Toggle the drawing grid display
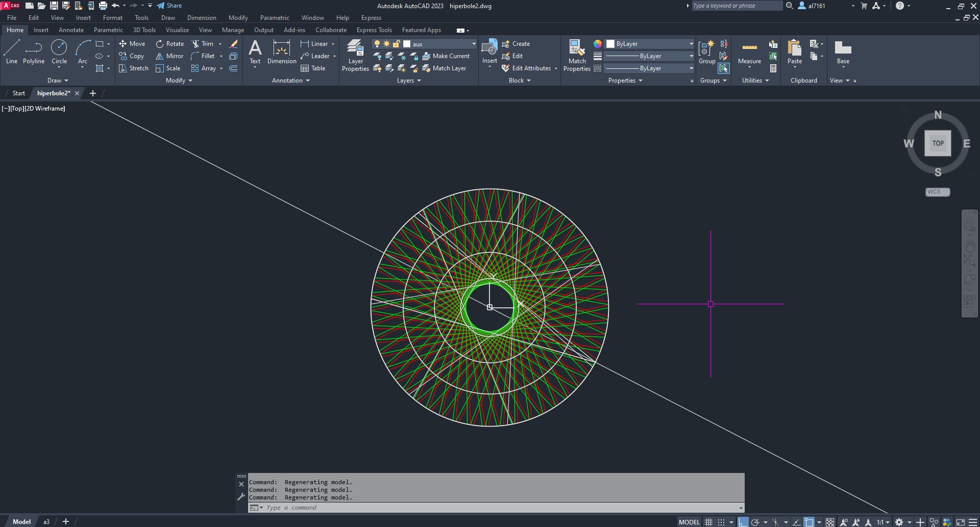This screenshot has width=980, height=527. point(708,522)
